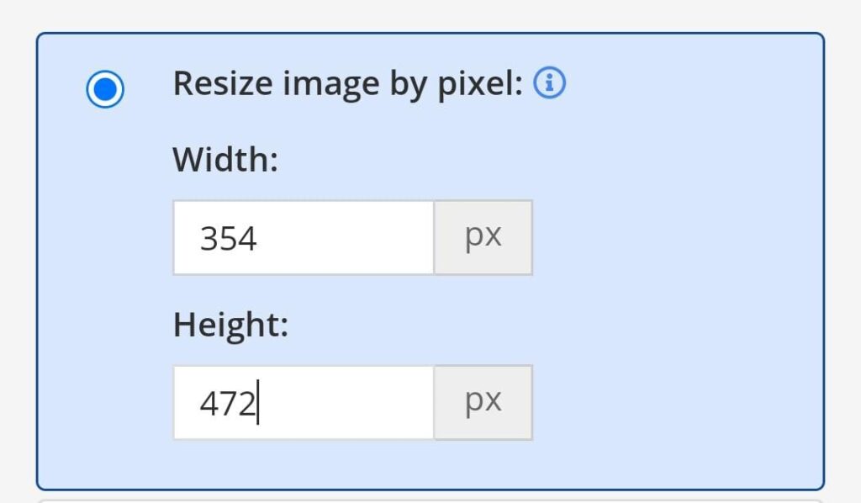Click the px unit next to Width
Image resolution: width=861 pixels, height=503 pixels.
483,238
